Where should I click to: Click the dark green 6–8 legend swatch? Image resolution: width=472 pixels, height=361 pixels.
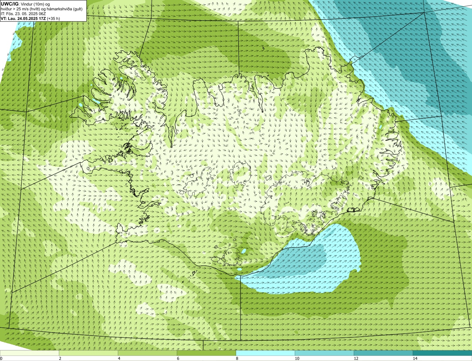[x=206, y=353]
